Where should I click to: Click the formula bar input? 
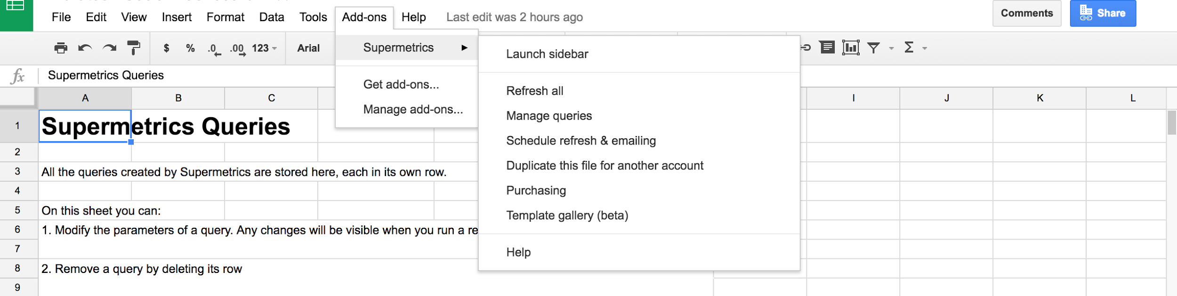point(188,75)
